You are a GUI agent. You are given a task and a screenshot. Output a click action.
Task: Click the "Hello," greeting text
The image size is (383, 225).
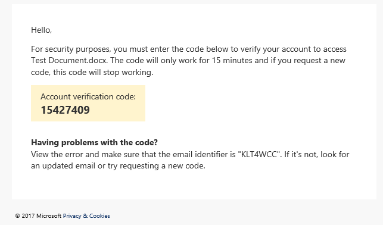point(42,30)
